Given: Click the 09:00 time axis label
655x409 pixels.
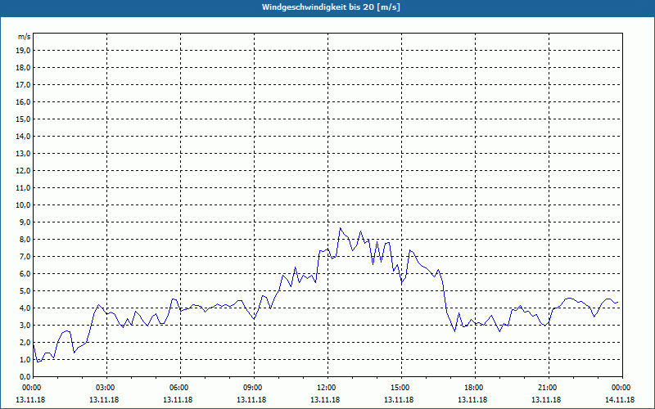Looking at the screenshot, I should coord(251,388).
